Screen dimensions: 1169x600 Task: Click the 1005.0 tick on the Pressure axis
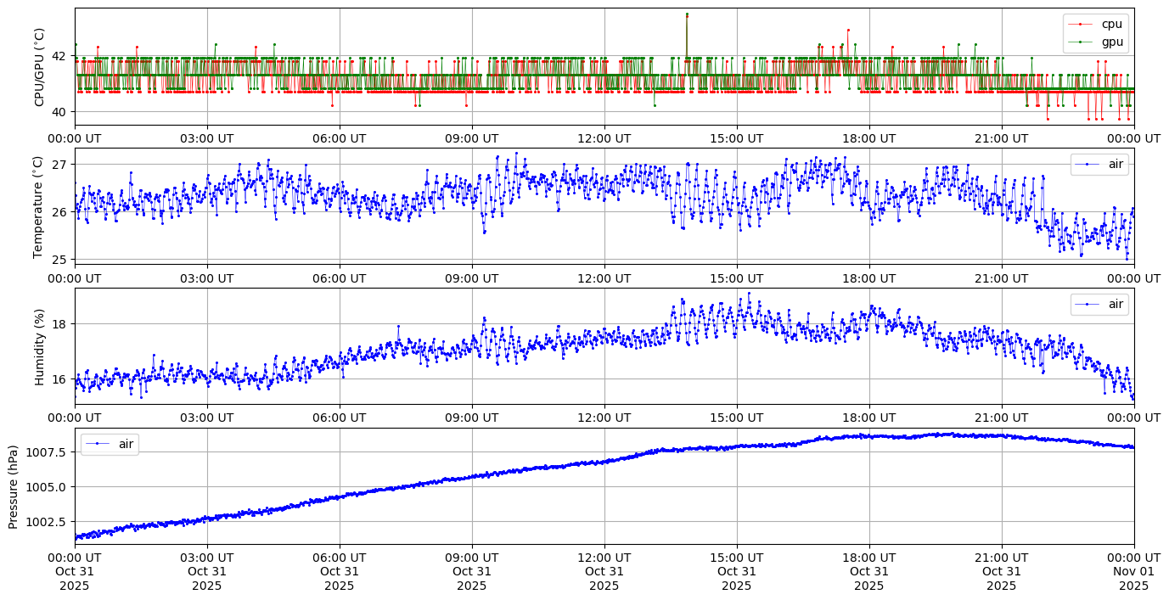click(x=48, y=486)
